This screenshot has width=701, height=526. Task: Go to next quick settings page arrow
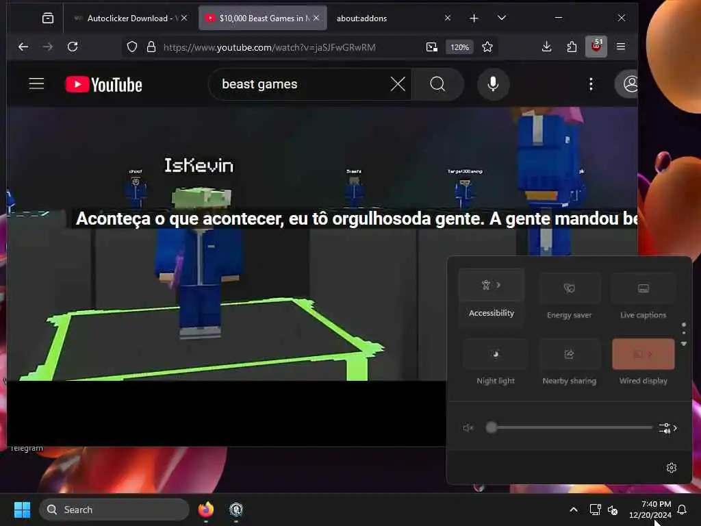pos(684,344)
